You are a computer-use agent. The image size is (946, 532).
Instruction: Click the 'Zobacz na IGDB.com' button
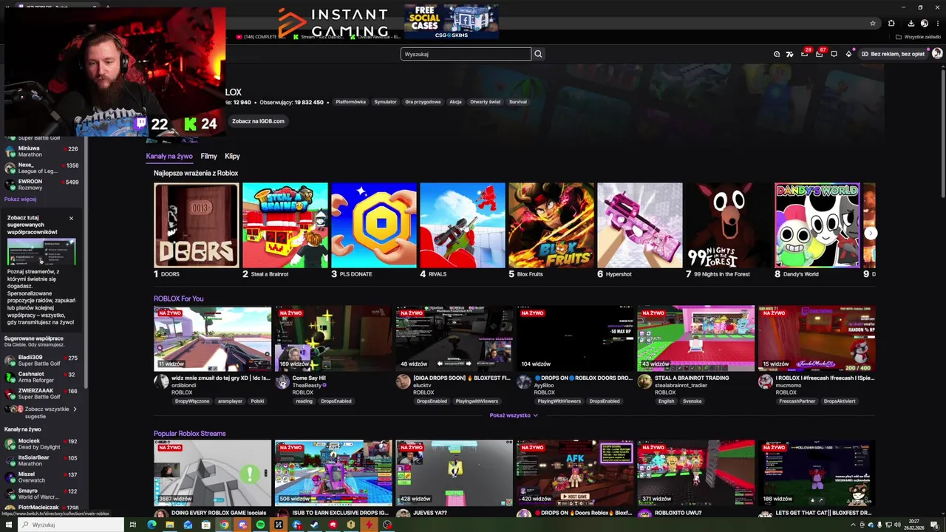258,121
